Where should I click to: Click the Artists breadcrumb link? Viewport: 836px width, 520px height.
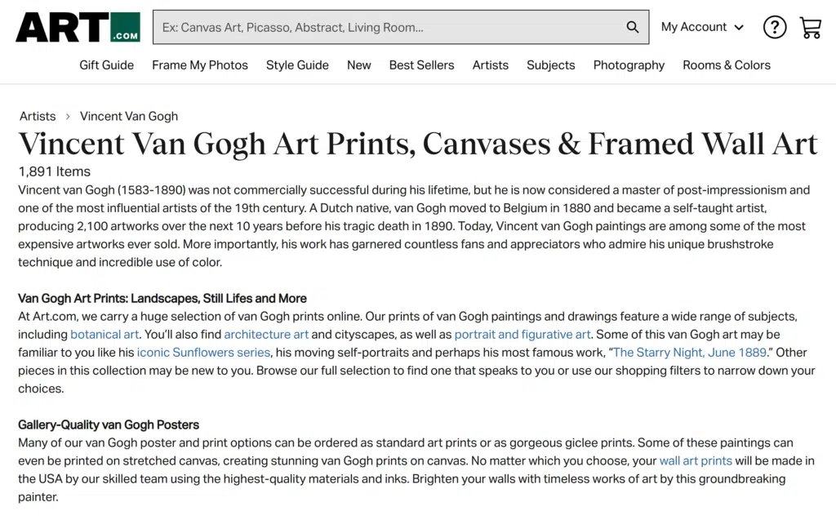click(38, 116)
